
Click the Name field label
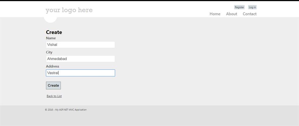tap(51, 38)
